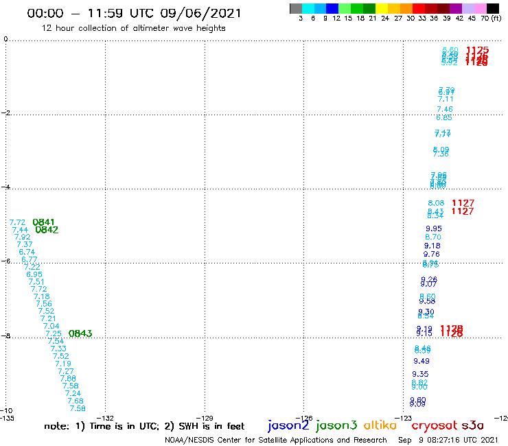Click the -129 longitude axis label
This screenshot has height=446, width=508.
click(x=205, y=418)
